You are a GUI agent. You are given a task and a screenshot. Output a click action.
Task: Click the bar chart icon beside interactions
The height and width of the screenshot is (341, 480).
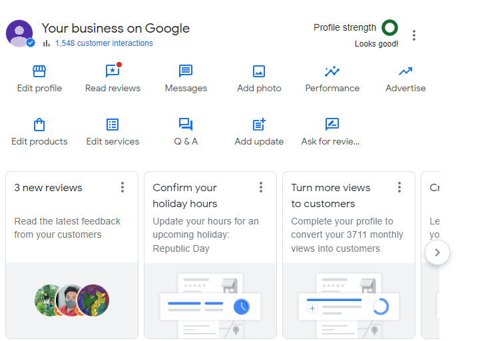pyautogui.click(x=46, y=43)
